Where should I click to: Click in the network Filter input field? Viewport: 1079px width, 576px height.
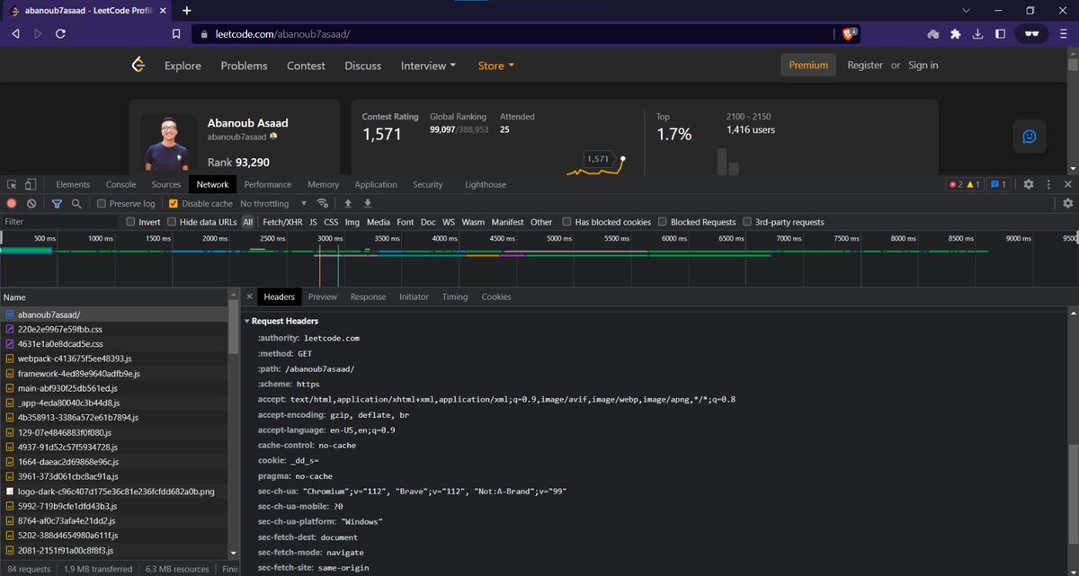point(59,222)
